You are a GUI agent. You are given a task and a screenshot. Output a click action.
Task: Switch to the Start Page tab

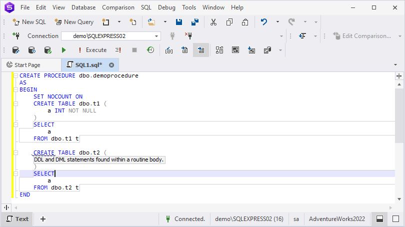pyautogui.click(x=31, y=65)
